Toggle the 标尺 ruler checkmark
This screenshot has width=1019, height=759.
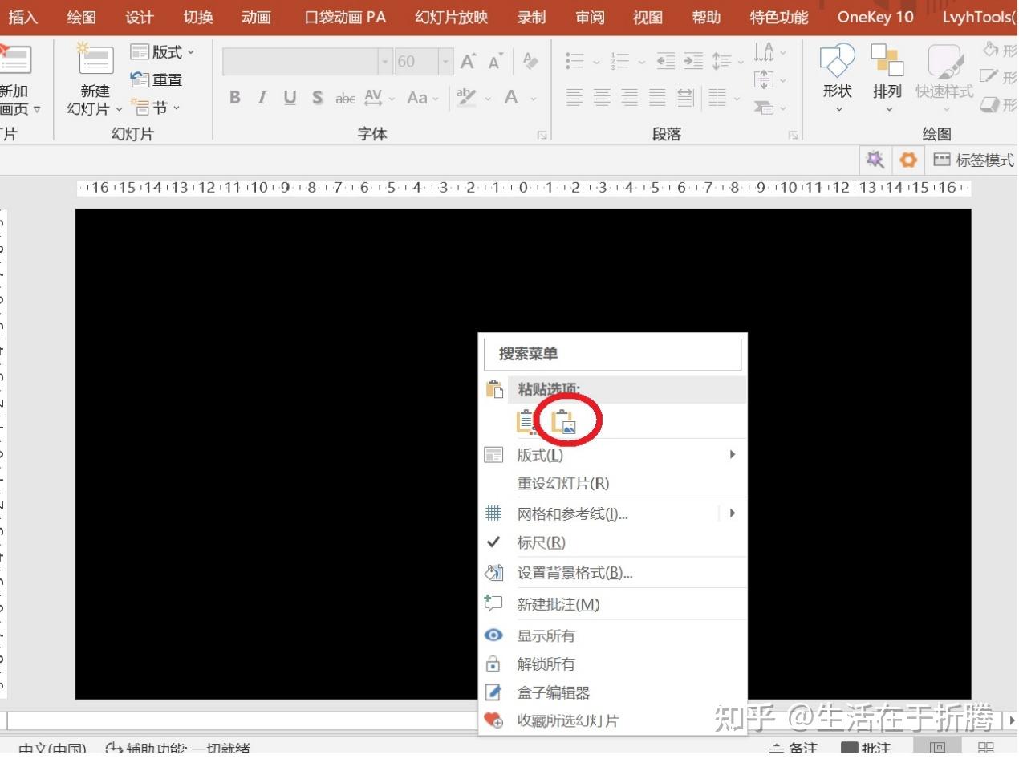[x=493, y=542]
